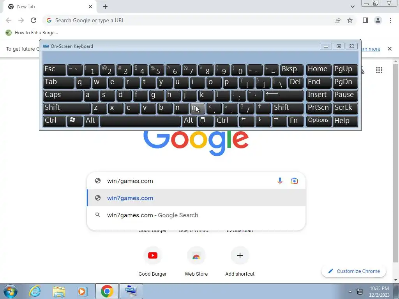The width and height of the screenshot is (399, 299).
Task: Toggle the right Ctrl key
Action: (226, 121)
